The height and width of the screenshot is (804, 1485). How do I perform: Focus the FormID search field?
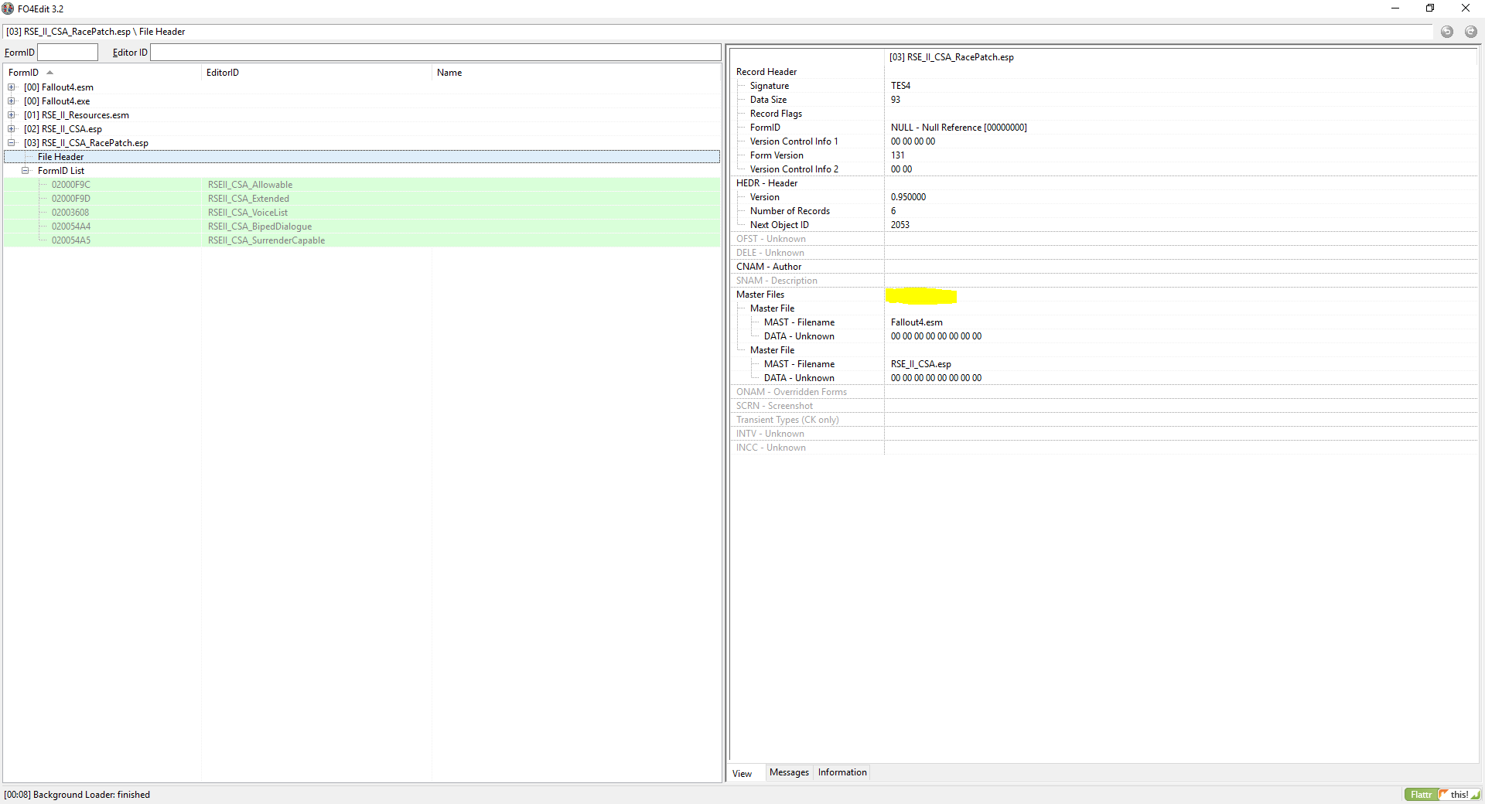(68, 52)
